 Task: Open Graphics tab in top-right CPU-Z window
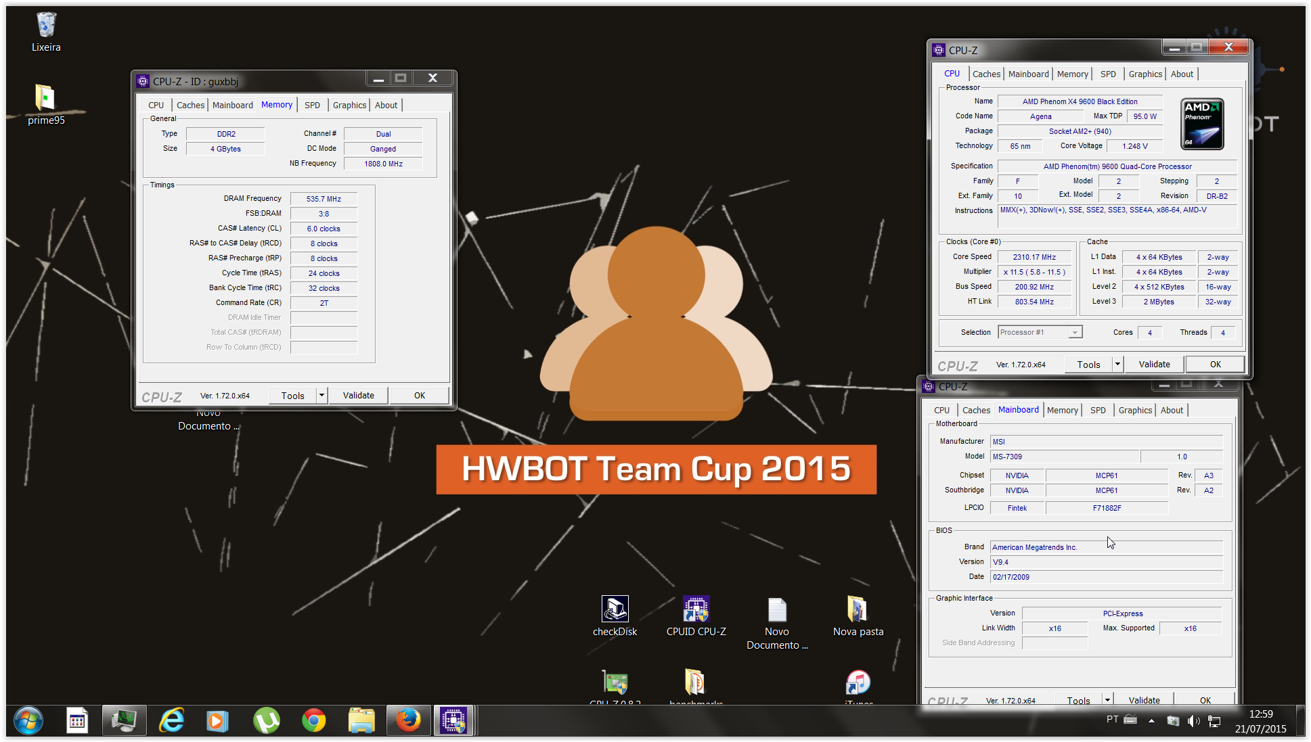pyautogui.click(x=1145, y=74)
